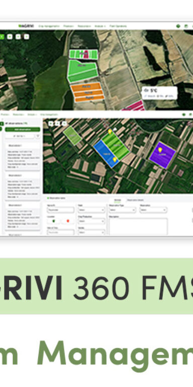Expand the Observation Type dropdown

pyautogui.click(x=122, y=210)
